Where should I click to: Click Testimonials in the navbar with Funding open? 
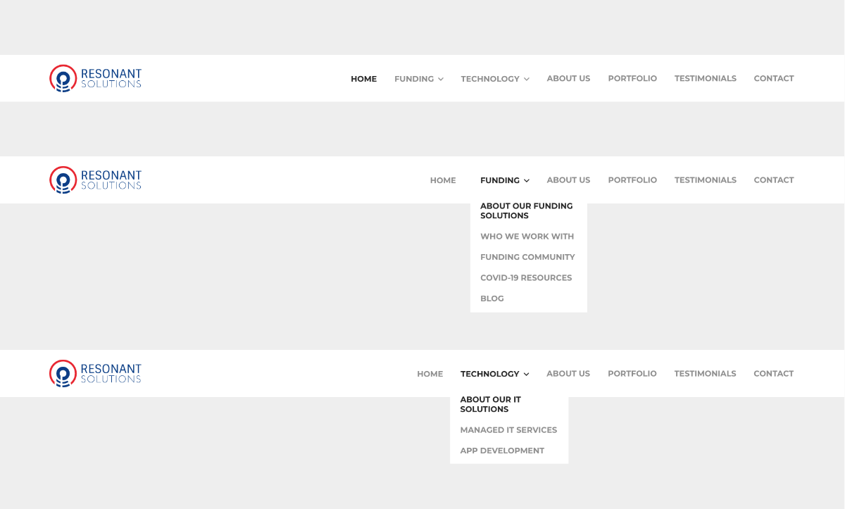705,180
